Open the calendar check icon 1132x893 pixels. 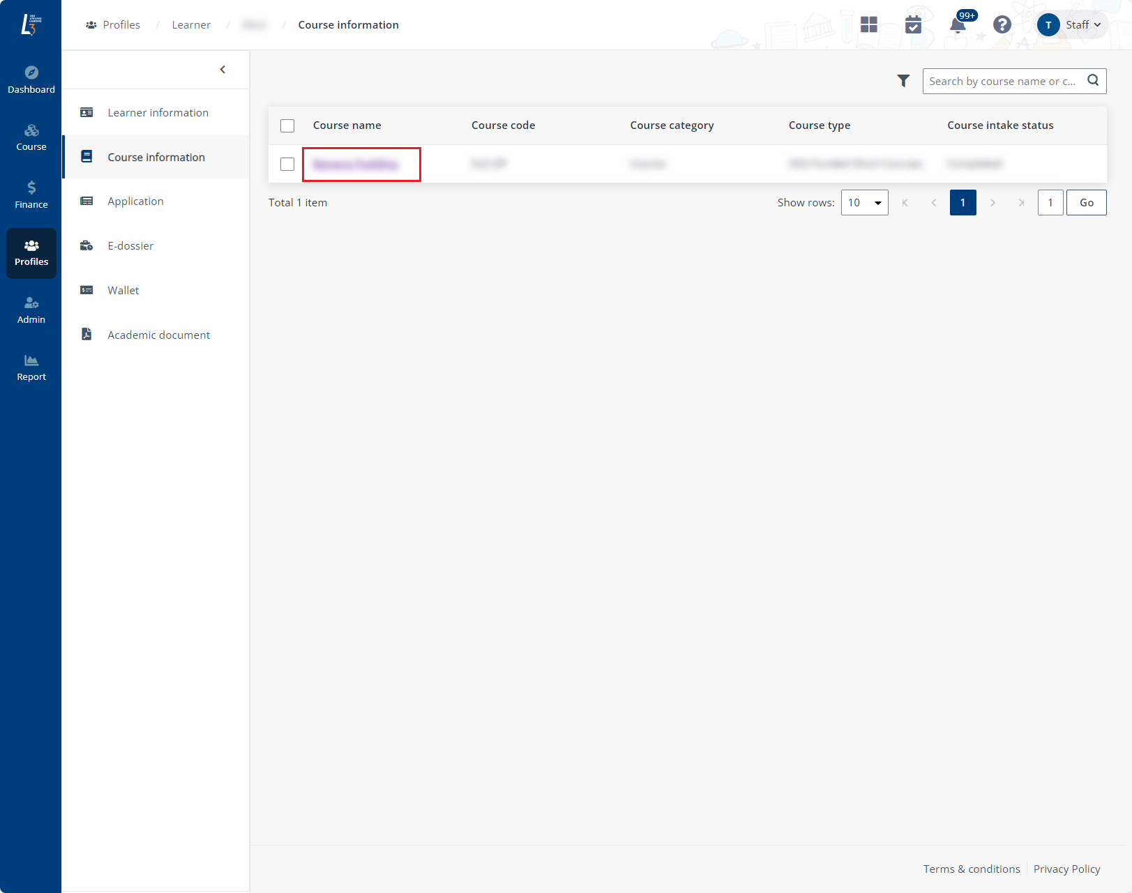pos(913,25)
